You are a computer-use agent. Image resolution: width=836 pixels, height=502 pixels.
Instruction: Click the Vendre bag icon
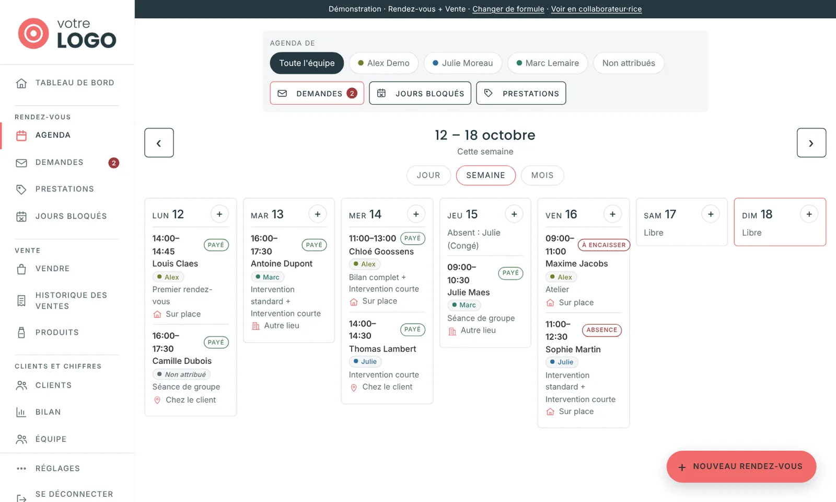[x=21, y=269]
